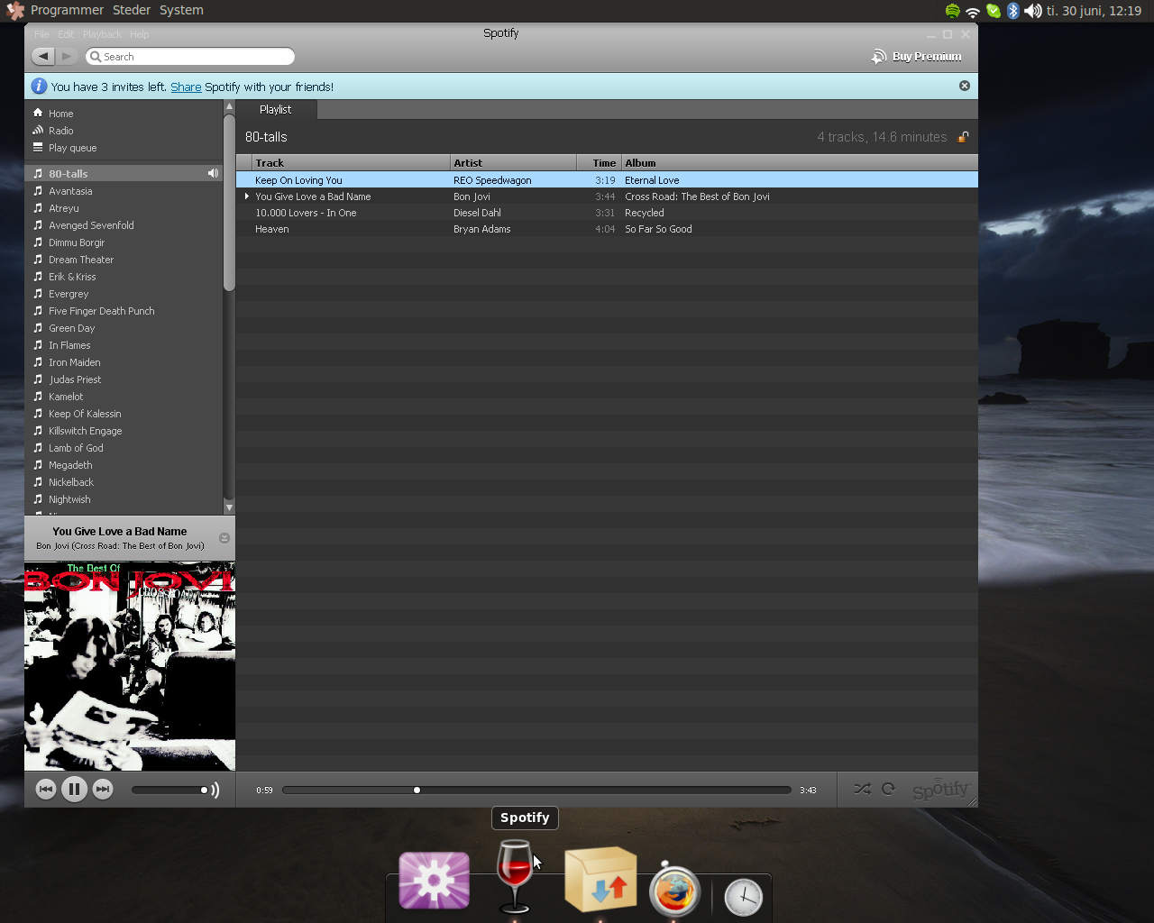Image resolution: width=1154 pixels, height=923 pixels.
Task: Skip to previous track
Action: [46, 790]
